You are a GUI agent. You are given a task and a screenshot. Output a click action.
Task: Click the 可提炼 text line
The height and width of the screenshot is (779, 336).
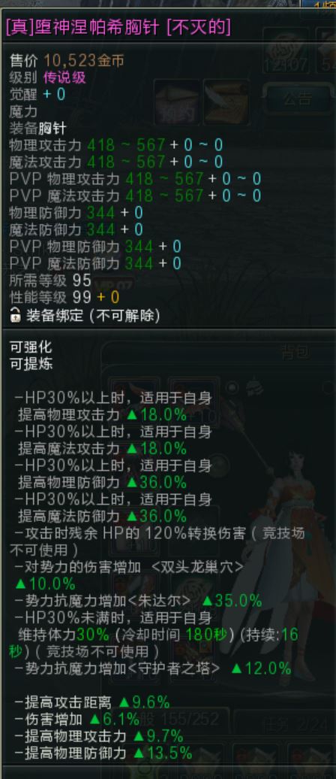[x=31, y=364]
